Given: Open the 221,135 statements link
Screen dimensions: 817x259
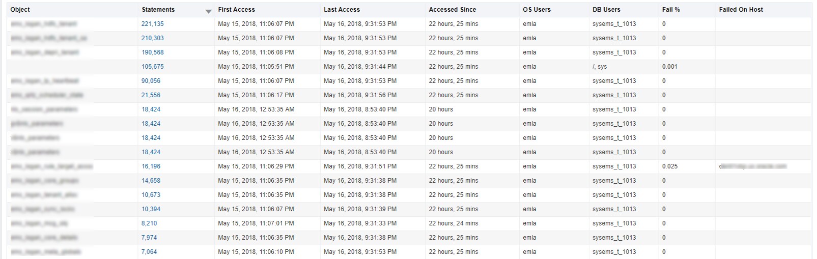Looking at the screenshot, I should pyautogui.click(x=153, y=24).
